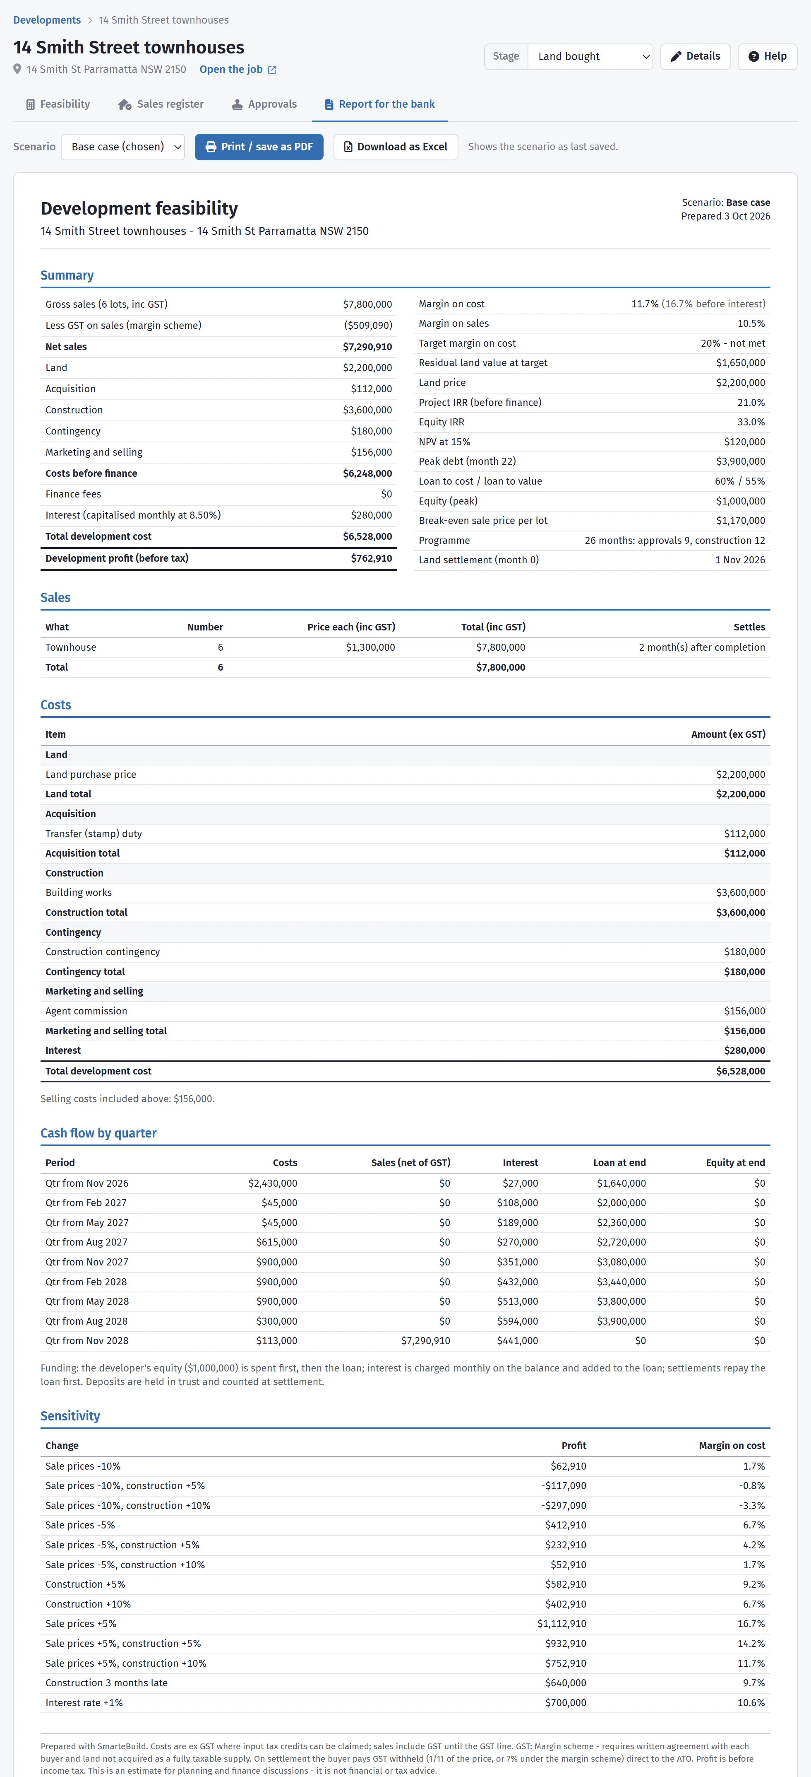Click Prepared 3 Oct 2026 text
The image size is (811, 1777).
coord(726,217)
